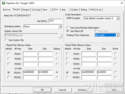This screenshot has width=125, height=94.
Task: Open the Output tab
Action: 26,10
